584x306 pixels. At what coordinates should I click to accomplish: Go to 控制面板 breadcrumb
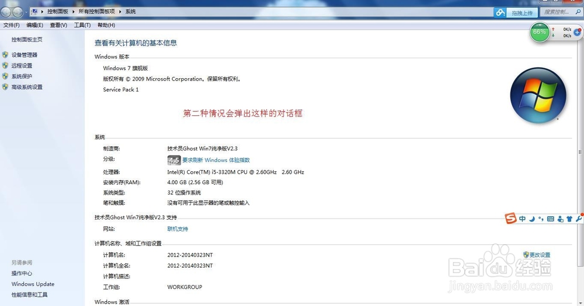[57, 12]
